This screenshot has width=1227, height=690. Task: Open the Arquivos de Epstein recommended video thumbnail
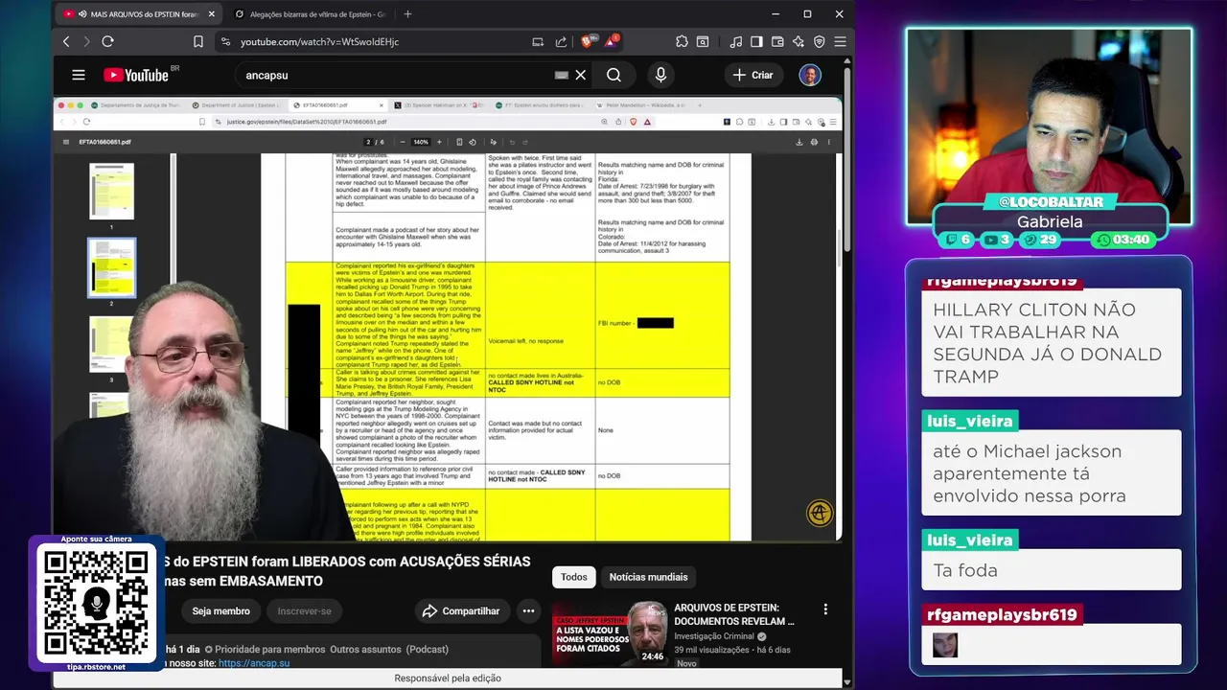(x=610, y=633)
